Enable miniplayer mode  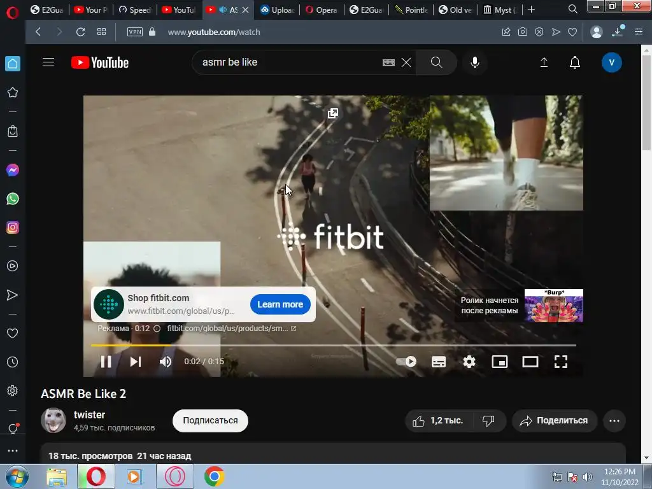click(500, 362)
